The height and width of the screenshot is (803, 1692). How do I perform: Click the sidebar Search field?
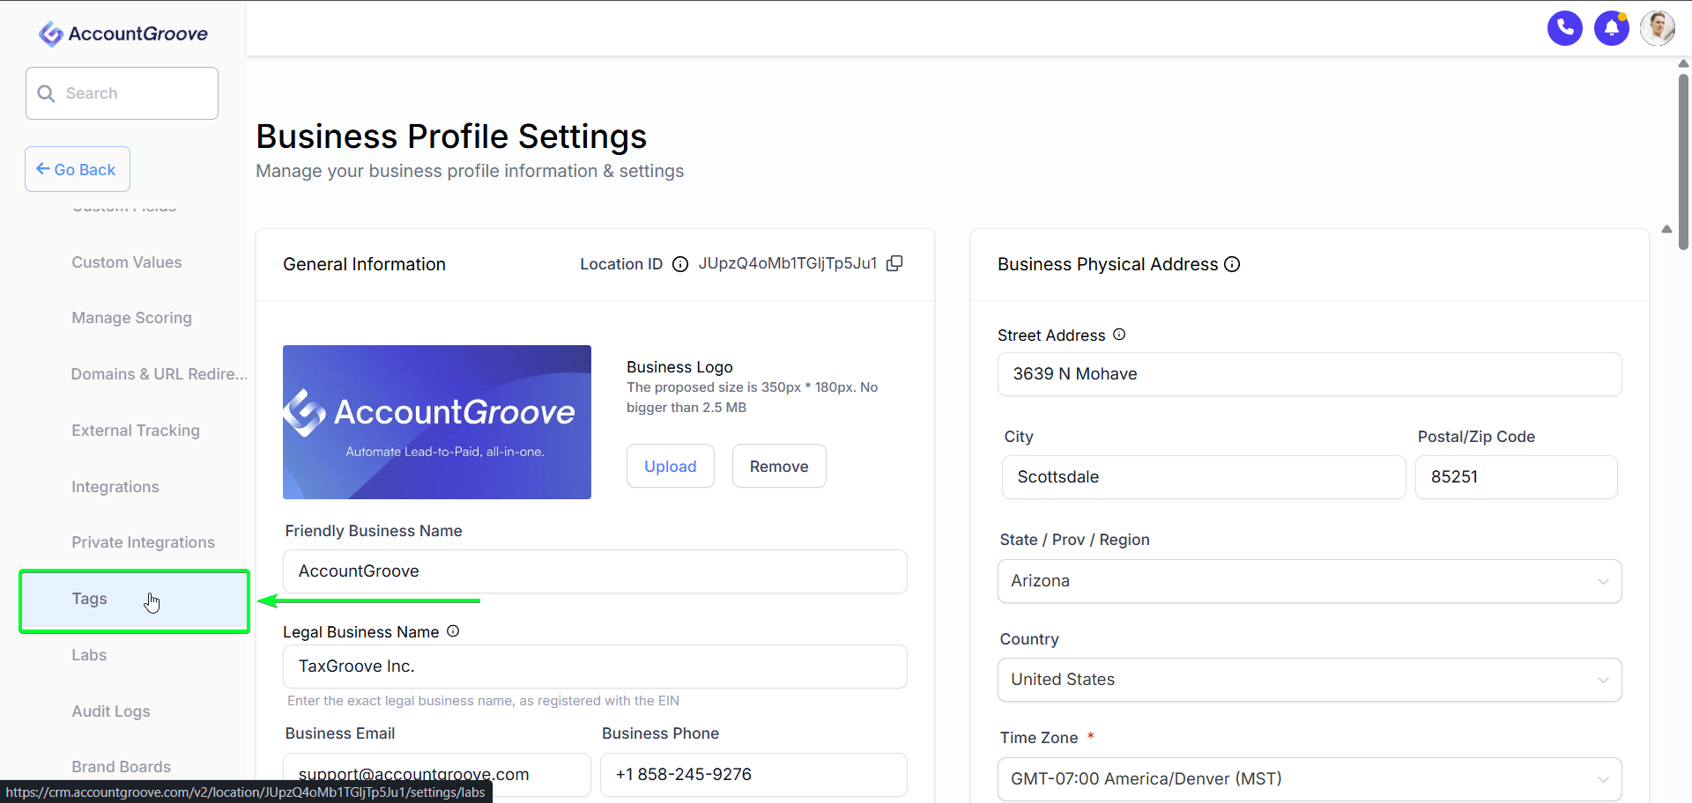click(x=122, y=93)
